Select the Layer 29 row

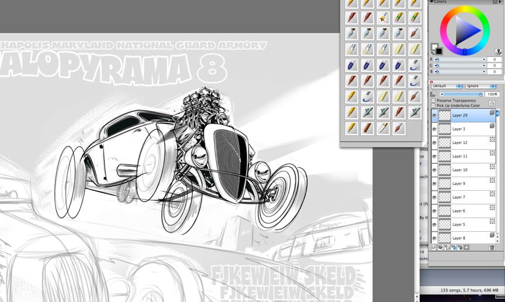pyautogui.click(x=464, y=115)
